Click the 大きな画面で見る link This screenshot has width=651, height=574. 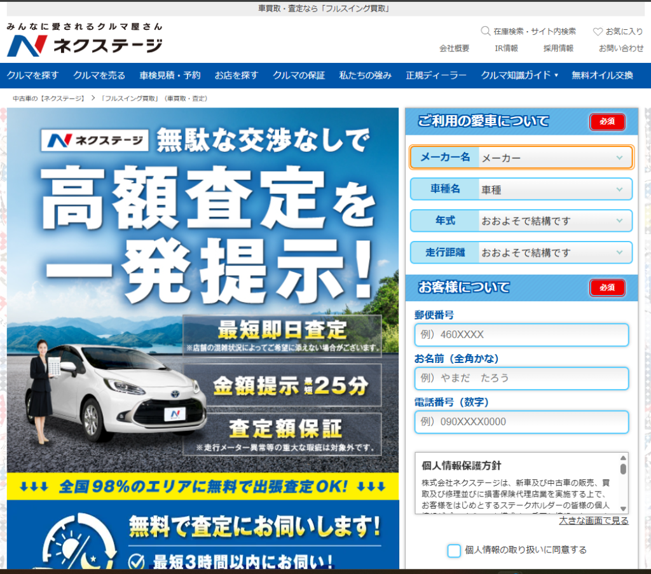[x=594, y=521]
